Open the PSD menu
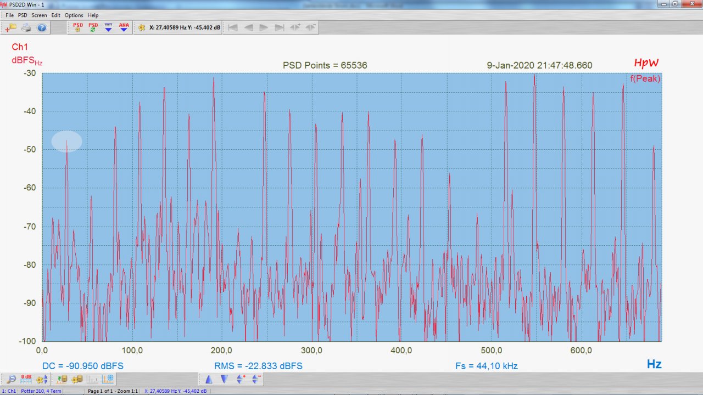 23,15
